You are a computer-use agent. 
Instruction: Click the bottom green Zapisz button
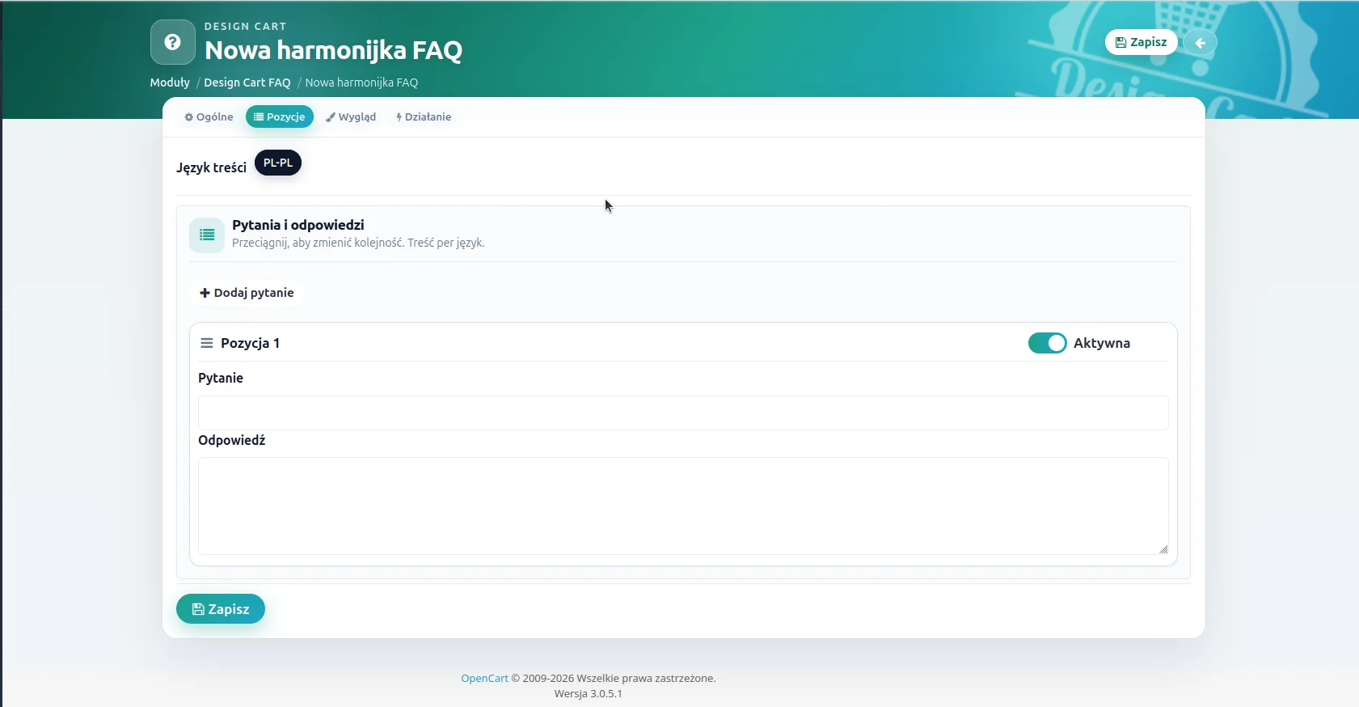pyautogui.click(x=221, y=609)
